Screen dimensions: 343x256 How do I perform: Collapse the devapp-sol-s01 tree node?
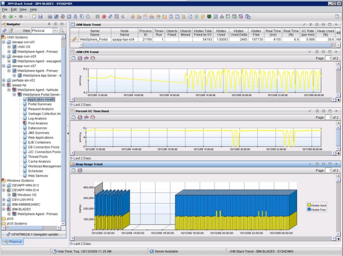[4, 42]
